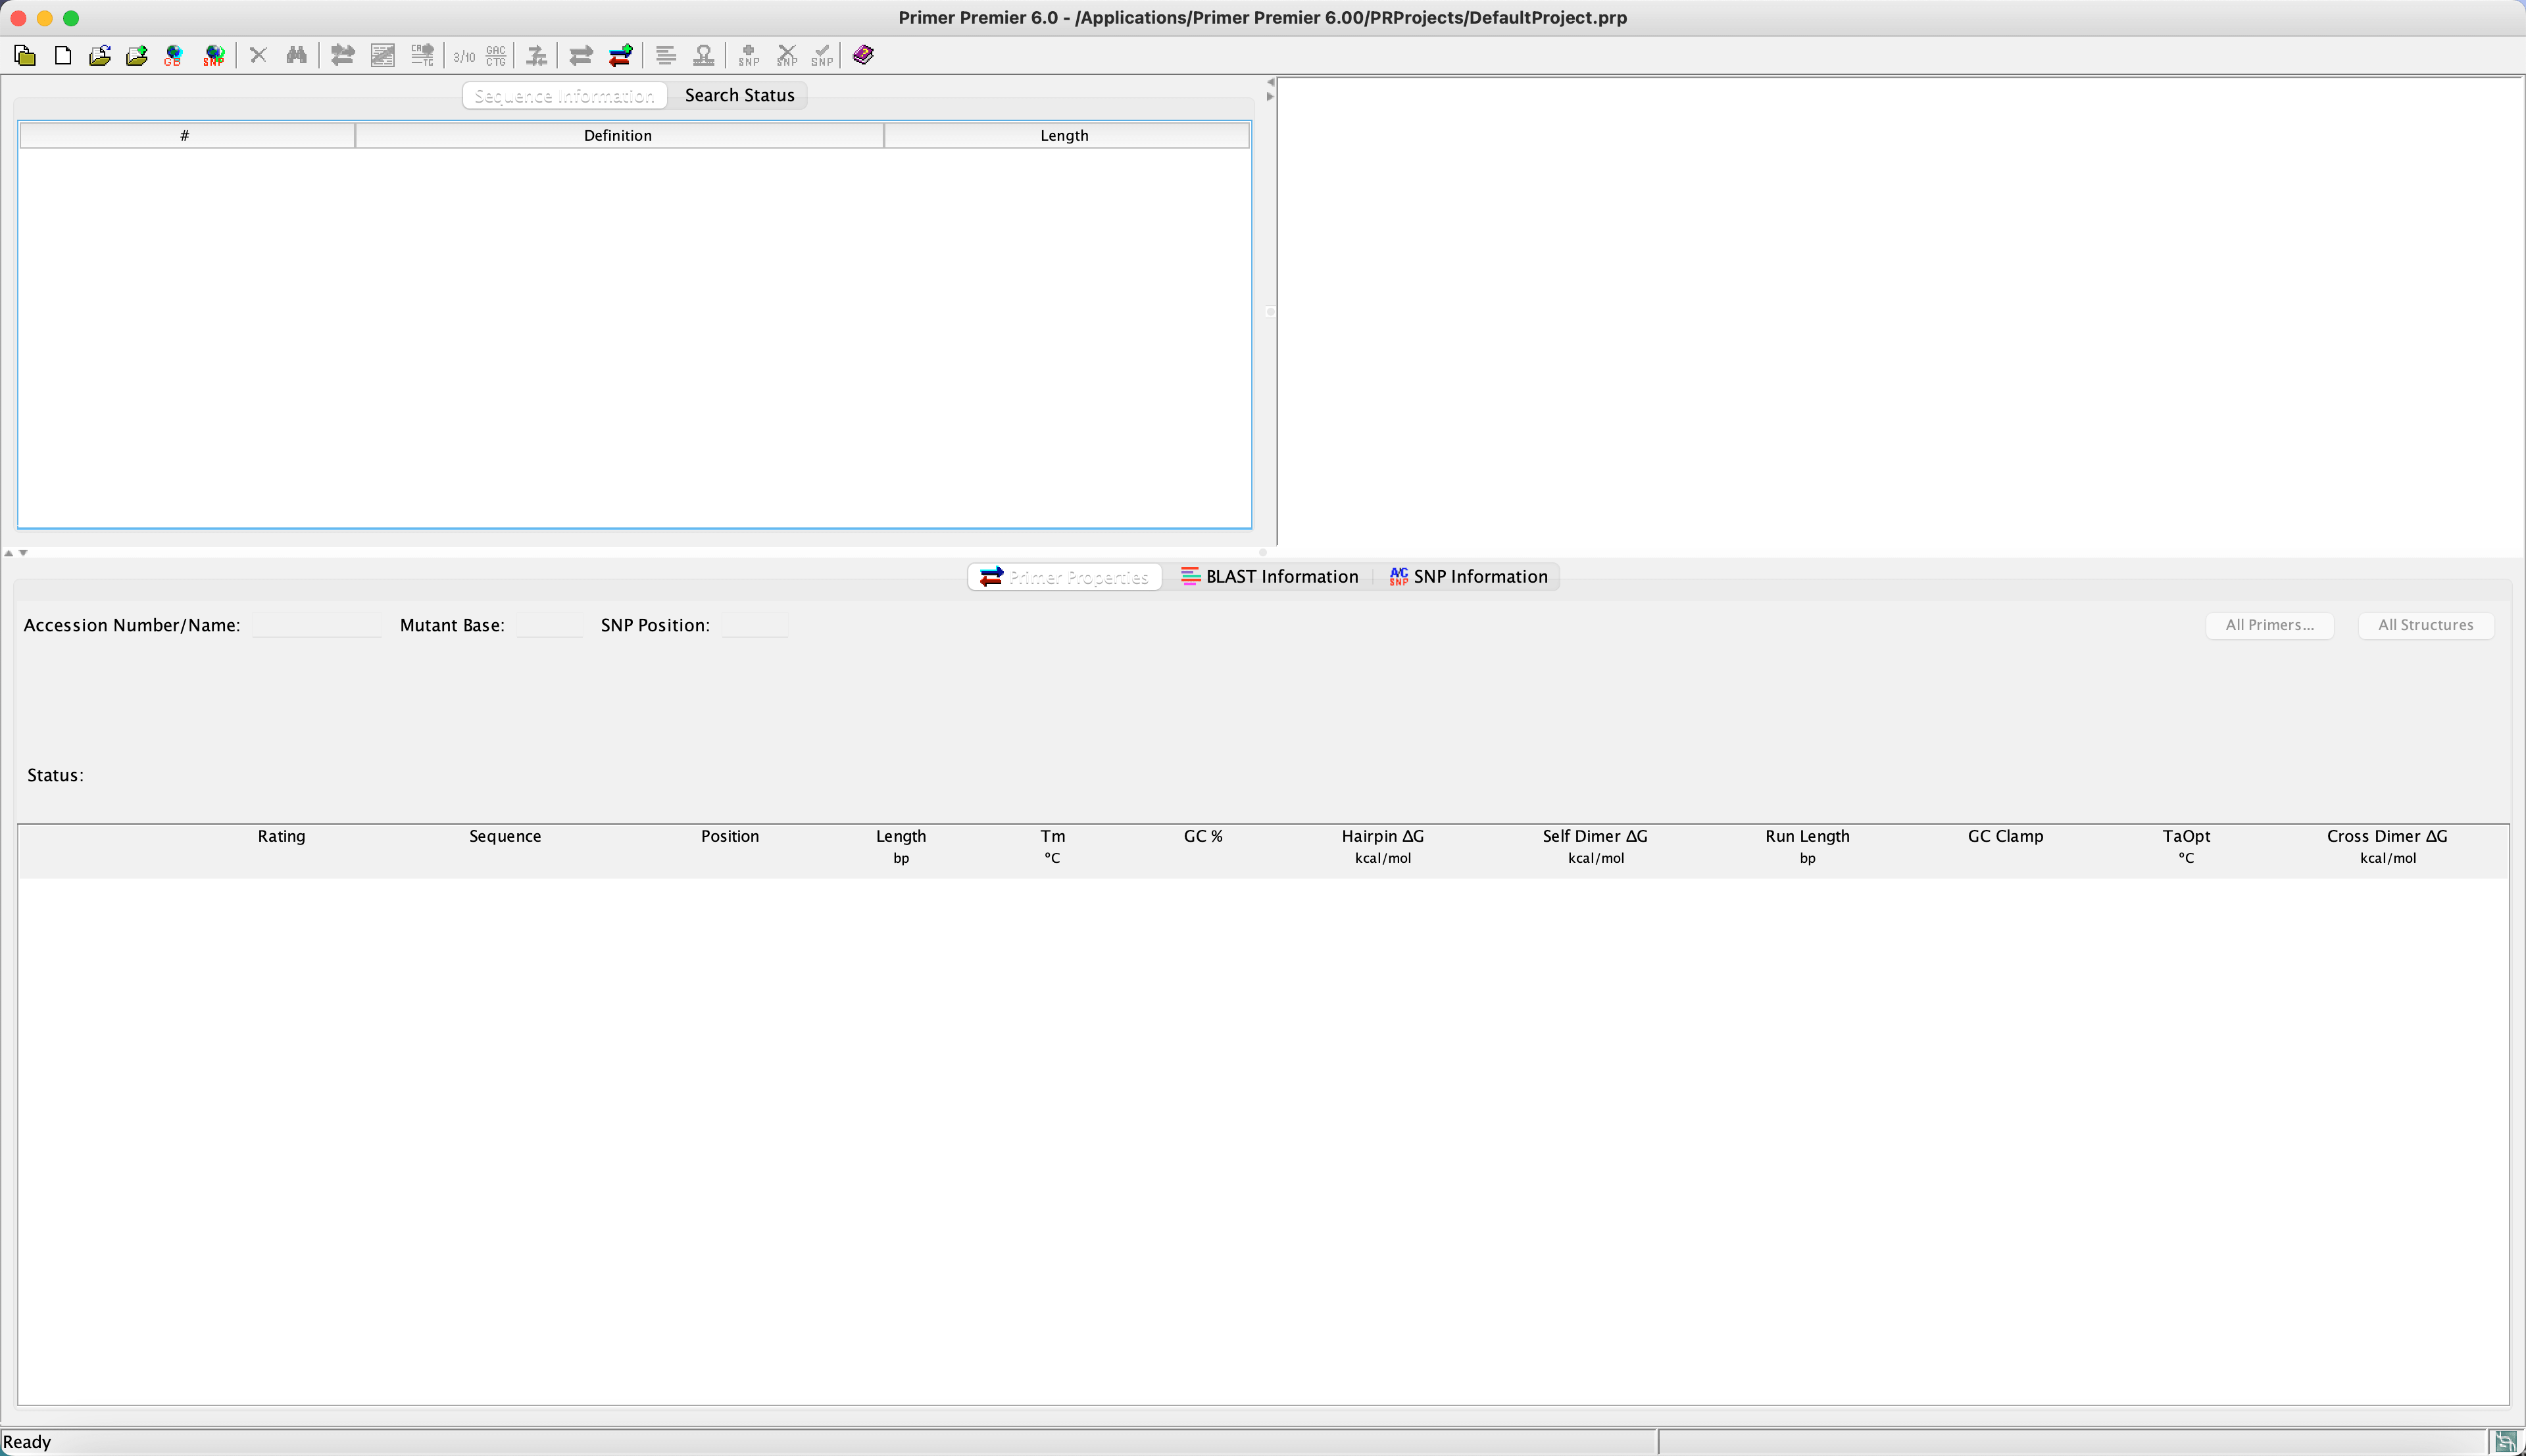
Task: Click the blue-red arrows with green plus icon
Action: click(620, 55)
